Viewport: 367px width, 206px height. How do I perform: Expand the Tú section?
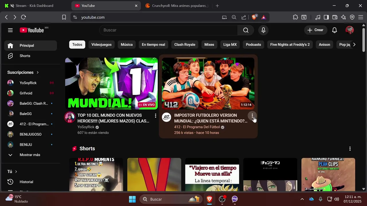click(x=12, y=171)
